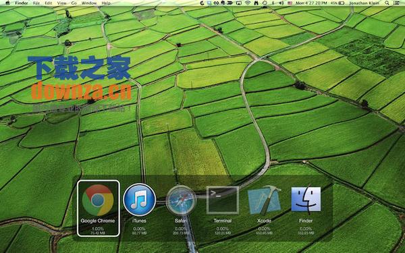Click the Google Chrome label text

pyautogui.click(x=98, y=221)
